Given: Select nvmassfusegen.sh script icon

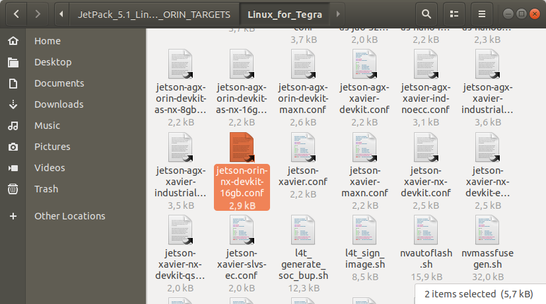Looking at the screenshot, I should pos(487,230).
